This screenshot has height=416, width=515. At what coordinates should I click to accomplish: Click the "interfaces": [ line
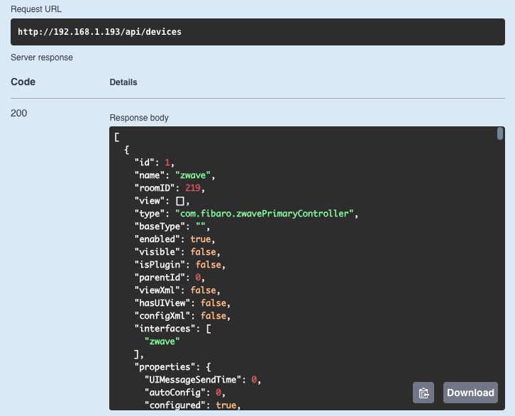pyautogui.click(x=173, y=329)
